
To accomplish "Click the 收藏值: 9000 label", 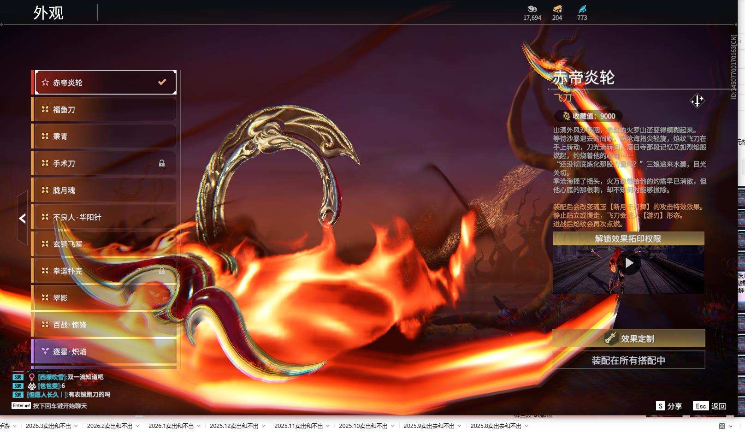I will tap(594, 116).
